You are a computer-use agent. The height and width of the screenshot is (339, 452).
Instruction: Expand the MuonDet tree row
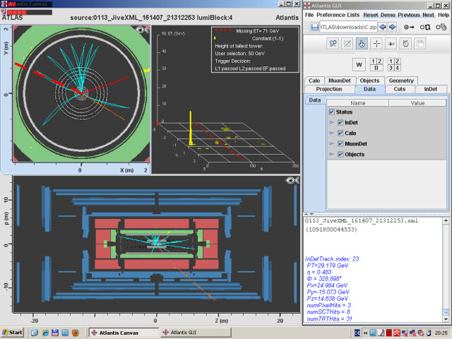331,144
